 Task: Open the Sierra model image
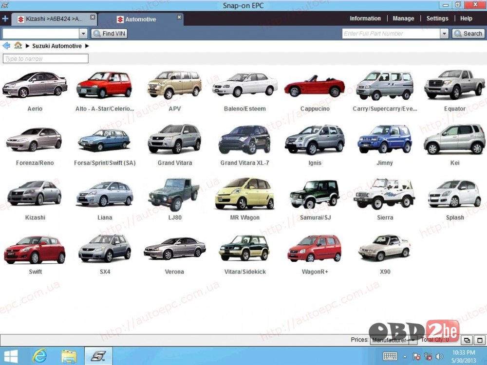(x=385, y=193)
